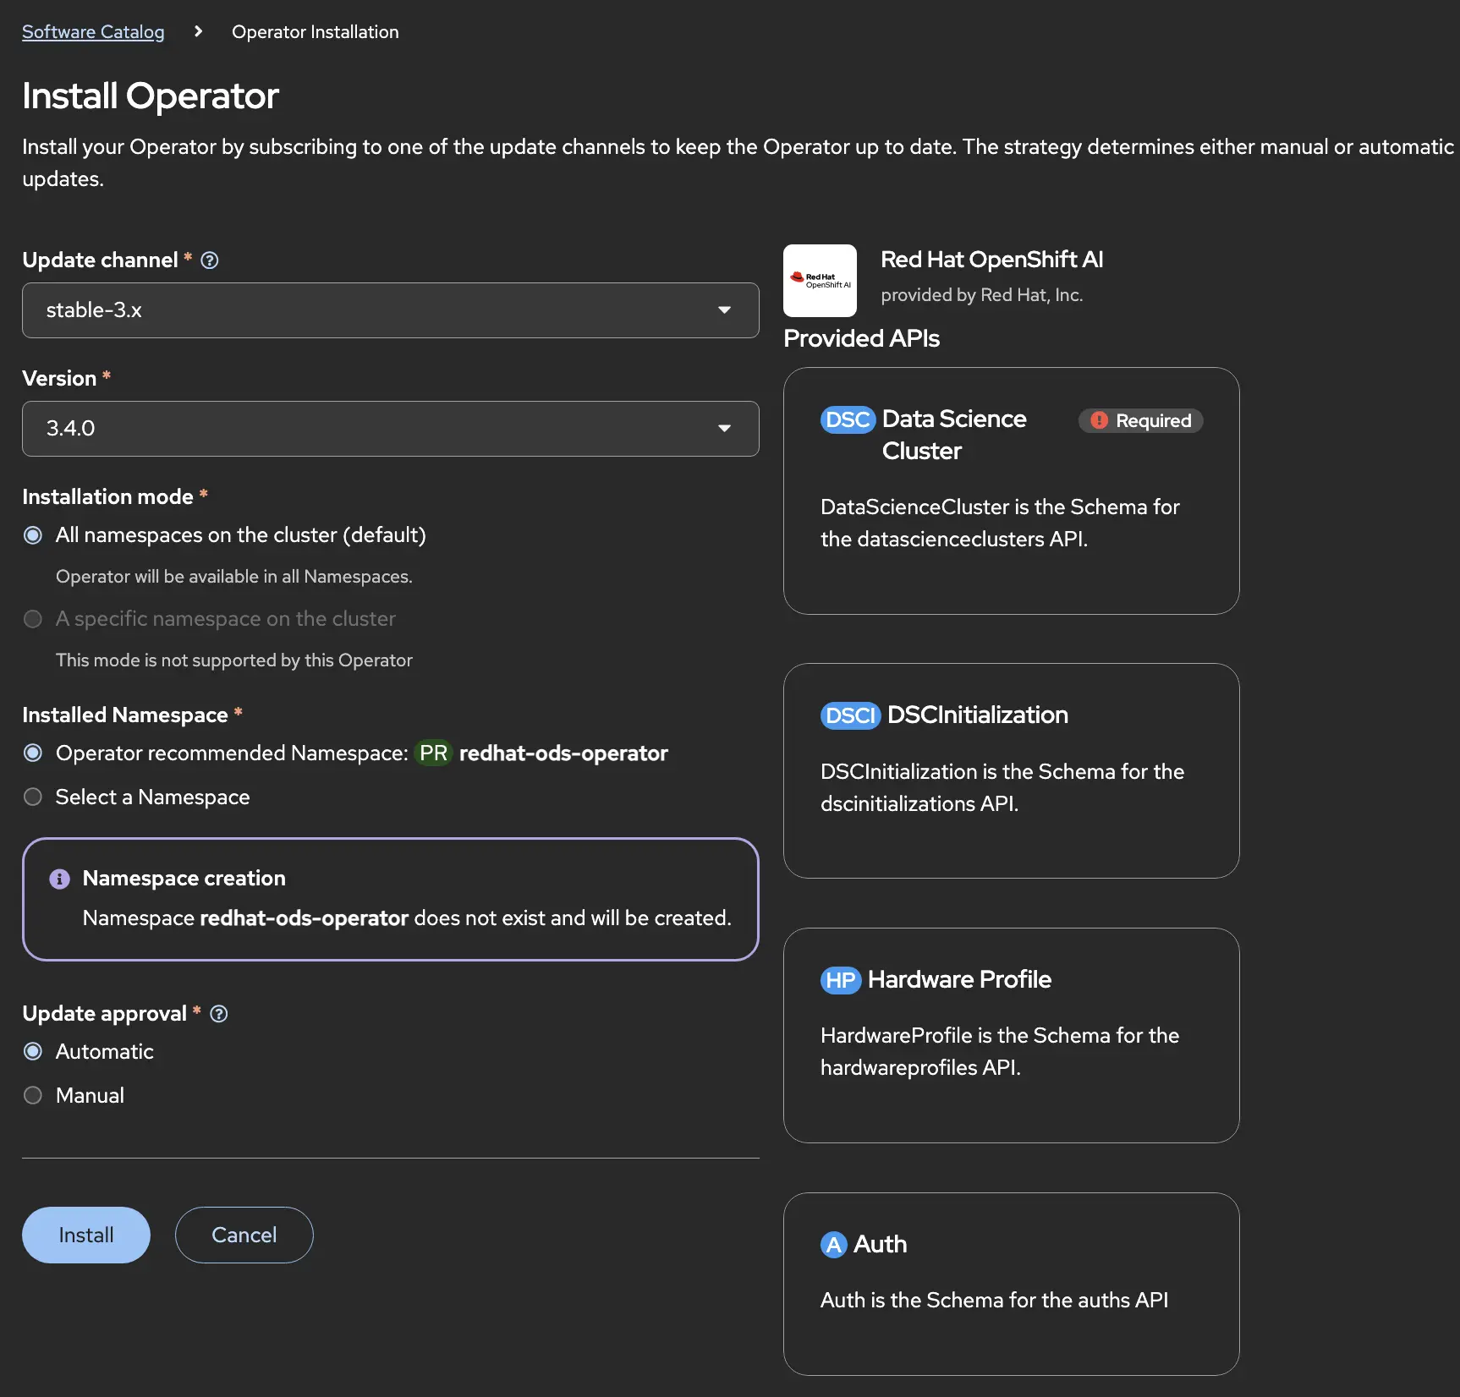Image resolution: width=1460 pixels, height=1397 pixels.
Task: Click the Cancel button
Action: [244, 1235]
